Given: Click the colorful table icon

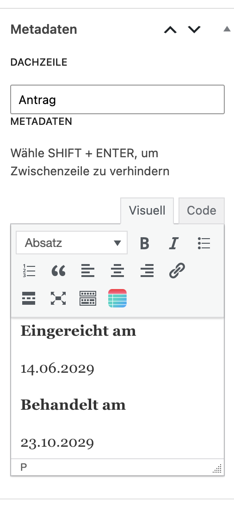Looking at the screenshot, I should 117,298.
